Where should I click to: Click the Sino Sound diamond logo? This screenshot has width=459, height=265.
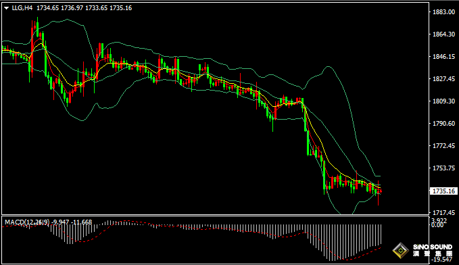click(x=400, y=250)
